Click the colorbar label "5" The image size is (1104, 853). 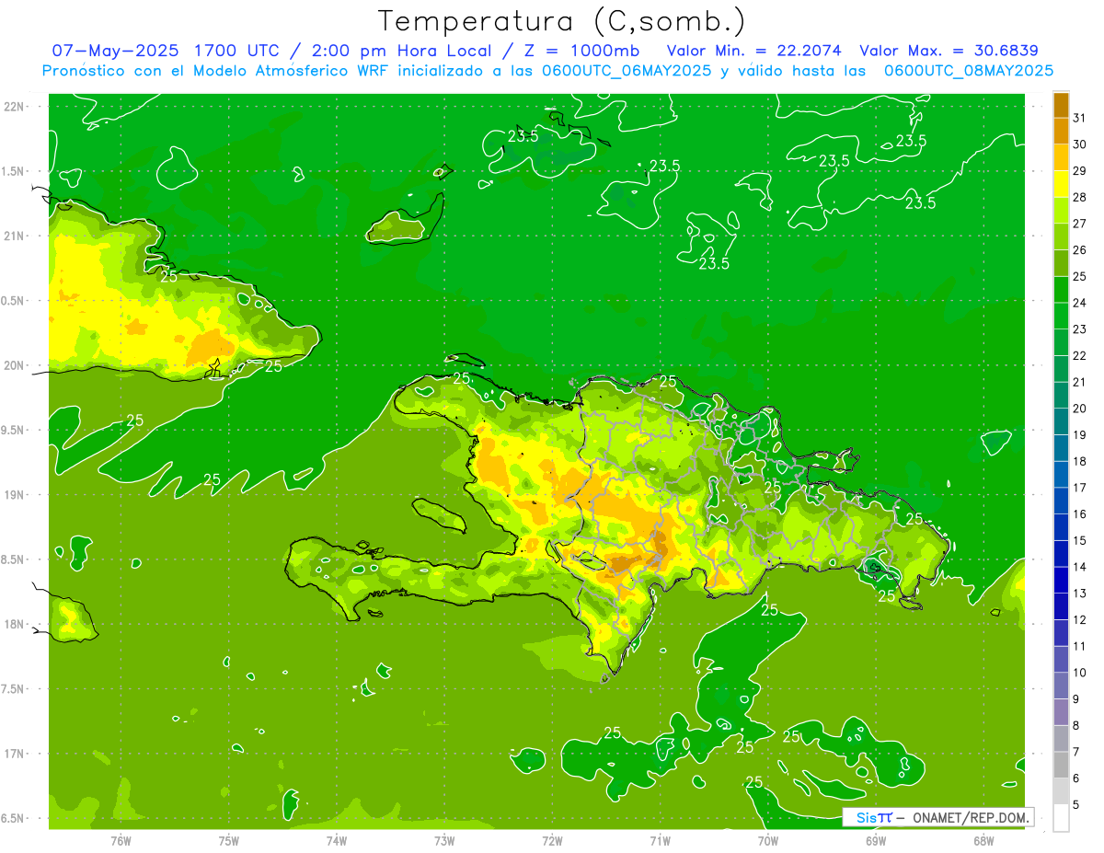1076,805
